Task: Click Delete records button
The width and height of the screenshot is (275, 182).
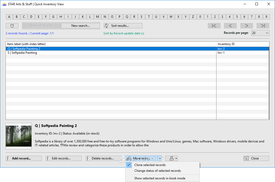Action: (x=104, y=158)
